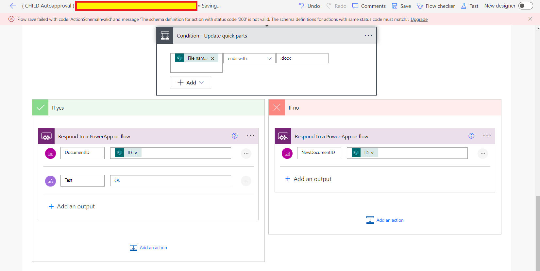Open help for If no Respond action
540x271 pixels.
(x=471, y=136)
